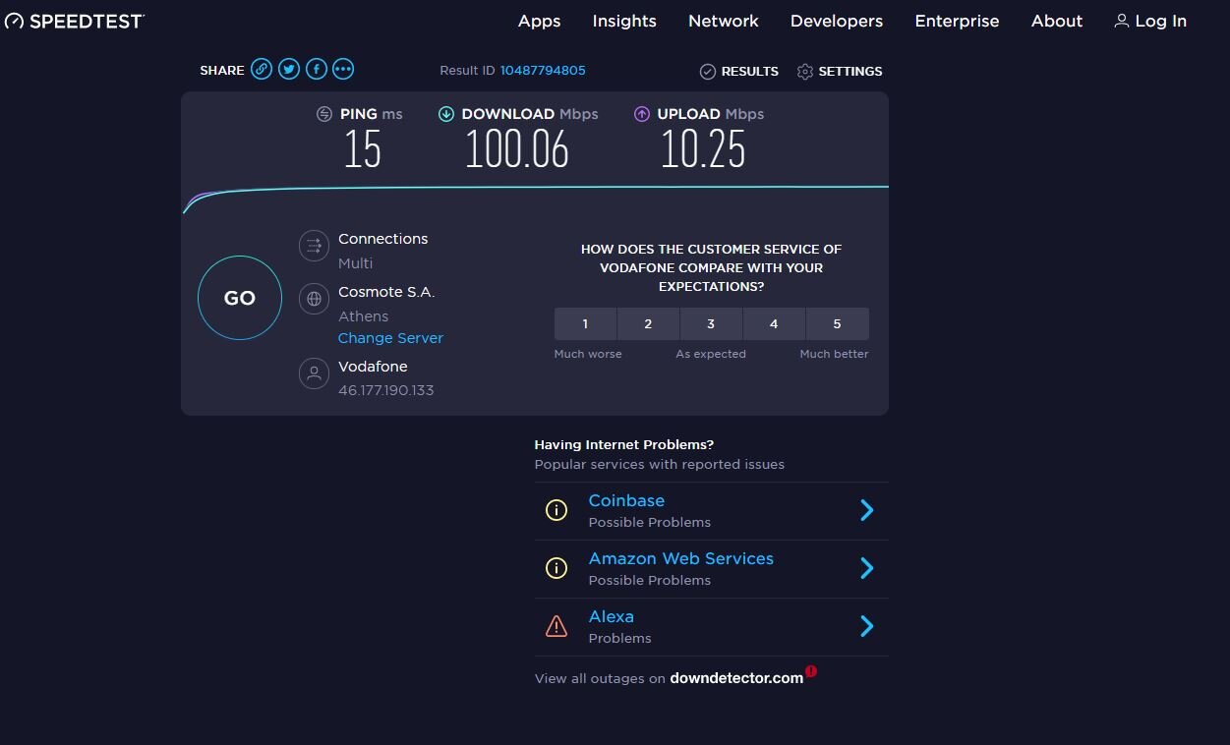Click the Multi connection value
This screenshot has width=1230, height=745.
coord(355,263)
